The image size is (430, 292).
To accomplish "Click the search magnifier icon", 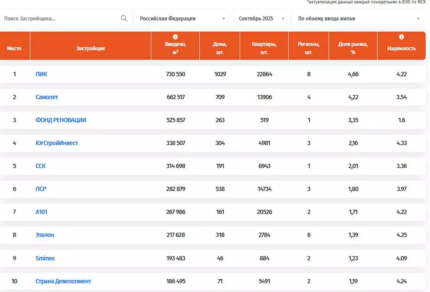I will click(x=124, y=19).
